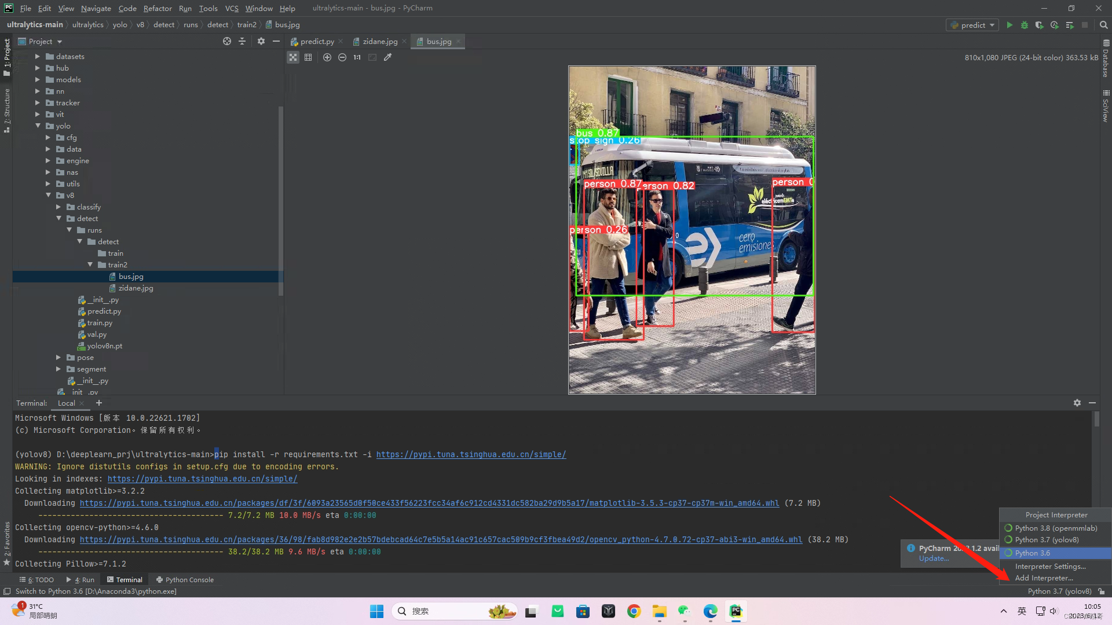Viewport: 1112px width, 625px height.
Task: Open Search Everywhere magnifier
Action: pos(1103,25)
